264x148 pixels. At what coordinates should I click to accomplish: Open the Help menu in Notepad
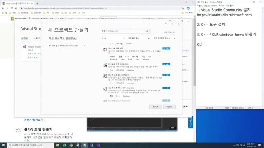click(230, 5)
